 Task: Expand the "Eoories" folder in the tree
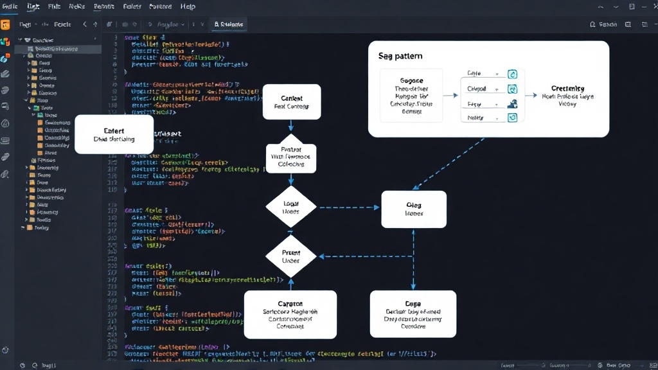pos(29,78)
